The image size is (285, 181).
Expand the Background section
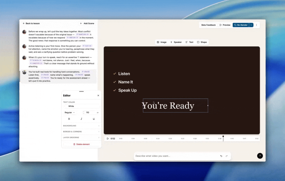click(x=81, y=126)
